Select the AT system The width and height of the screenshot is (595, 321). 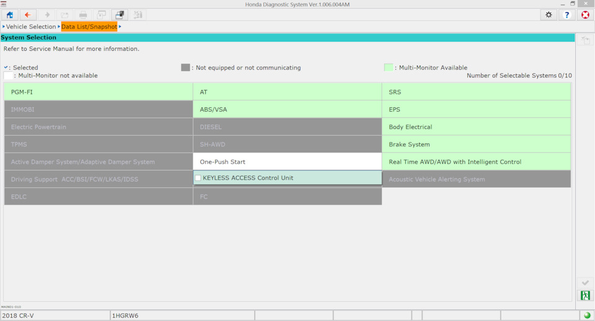pos(287,92)
